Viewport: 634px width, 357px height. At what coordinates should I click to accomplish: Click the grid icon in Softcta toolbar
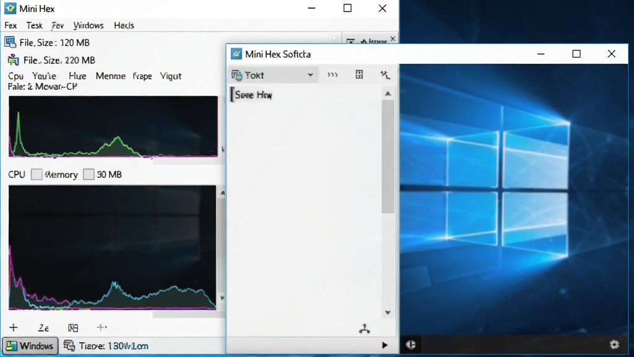click(359, 74)
